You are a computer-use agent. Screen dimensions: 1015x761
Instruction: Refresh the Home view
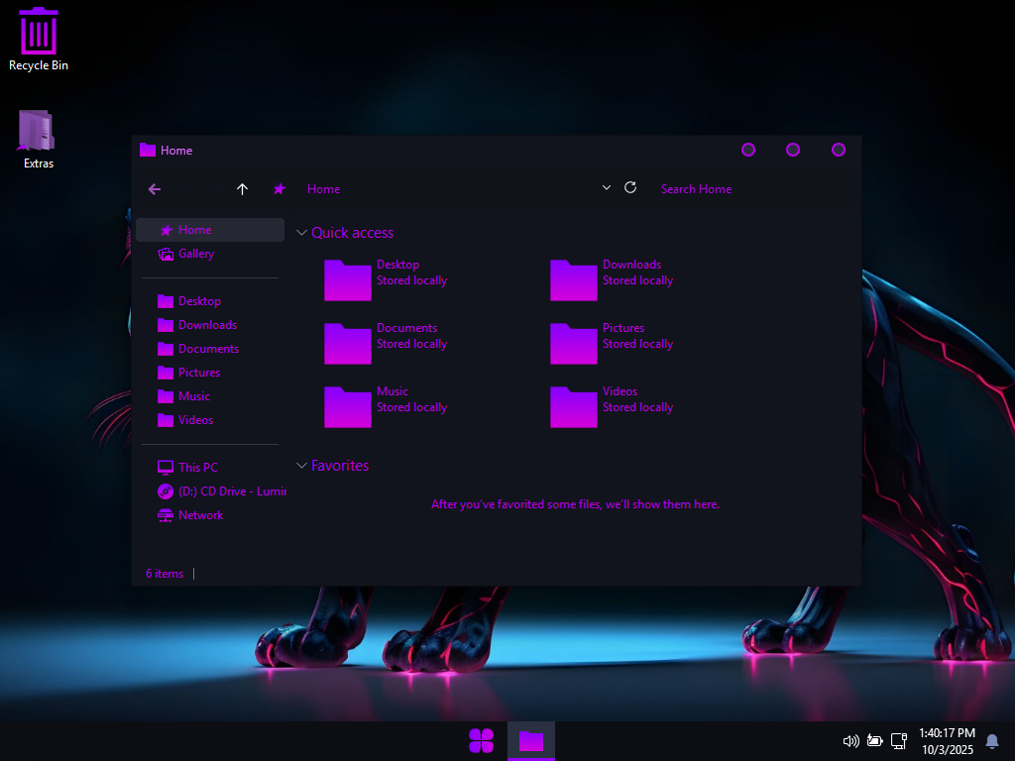[x=630, y=187]
